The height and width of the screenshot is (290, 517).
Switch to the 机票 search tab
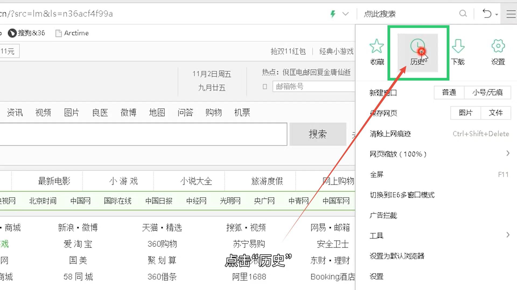click(242, 113)
